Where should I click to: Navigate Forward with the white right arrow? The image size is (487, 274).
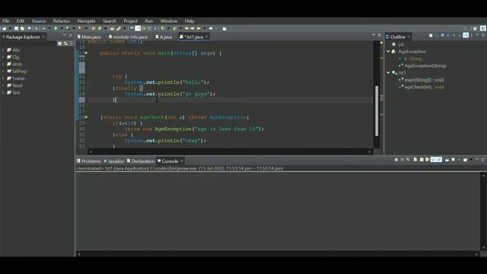coord(211,28)
